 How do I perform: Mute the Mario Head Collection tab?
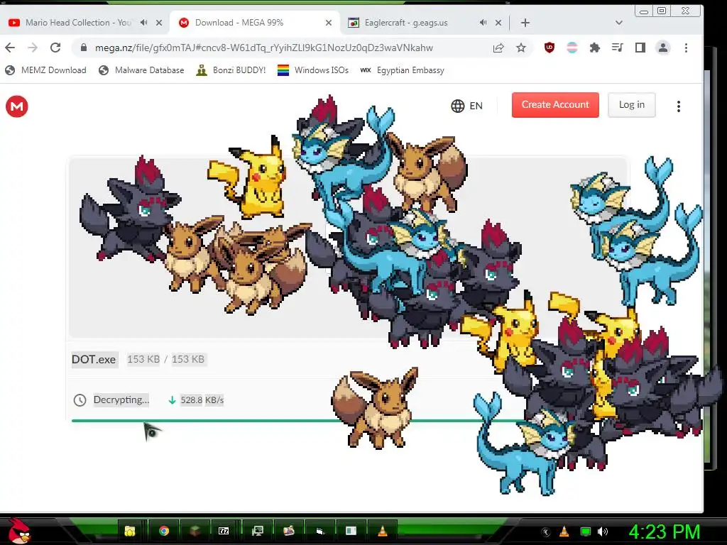tap(143, 22)
